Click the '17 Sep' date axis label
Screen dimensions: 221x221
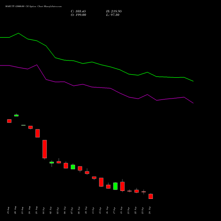pyautogui.click(x=114, y=210)
